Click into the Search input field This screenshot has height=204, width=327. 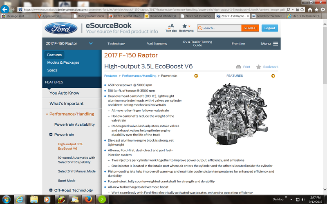tap(220, 28)
